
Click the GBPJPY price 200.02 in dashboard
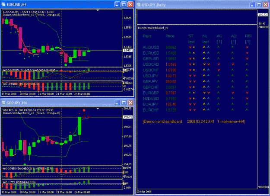click(171, 82)
